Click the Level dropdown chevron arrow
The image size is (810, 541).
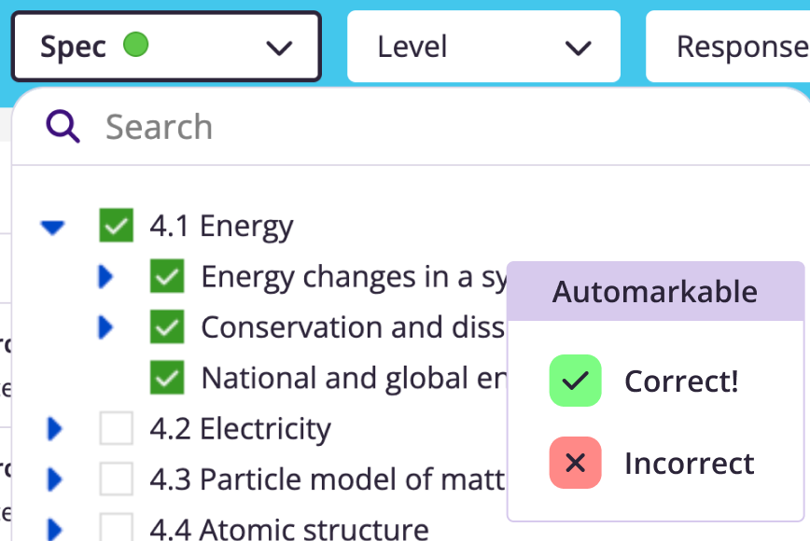(578, 48)
